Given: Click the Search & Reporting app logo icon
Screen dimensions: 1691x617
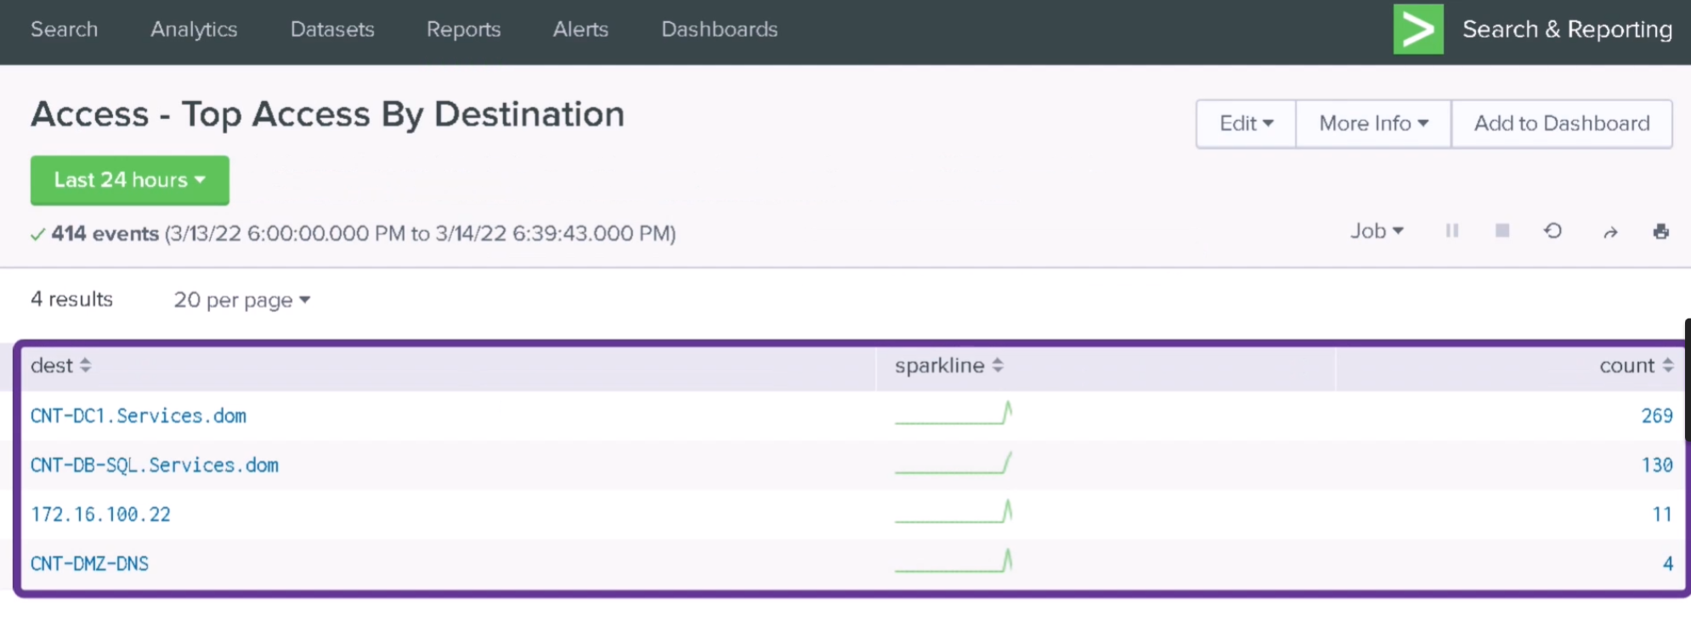Looking at the screenshot, I should pyautogui.click(x=1417, y=30).
